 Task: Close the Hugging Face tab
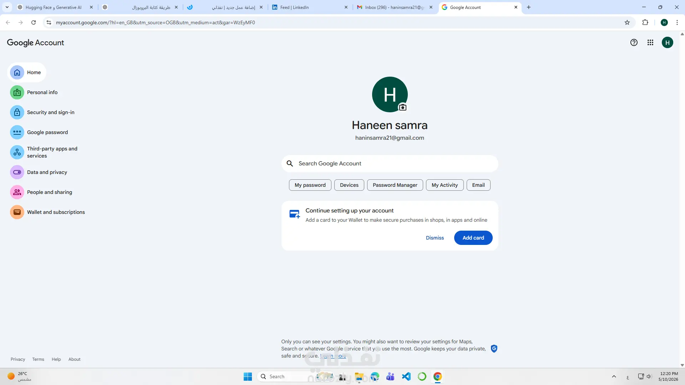click(91, 7)
